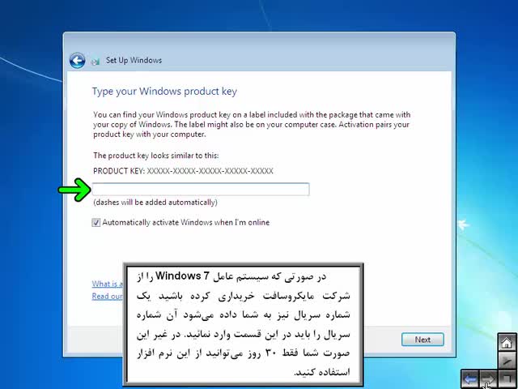Go back using the round blue arrow
The height and width of the screenshot is (389, 518).
[78, 61]
